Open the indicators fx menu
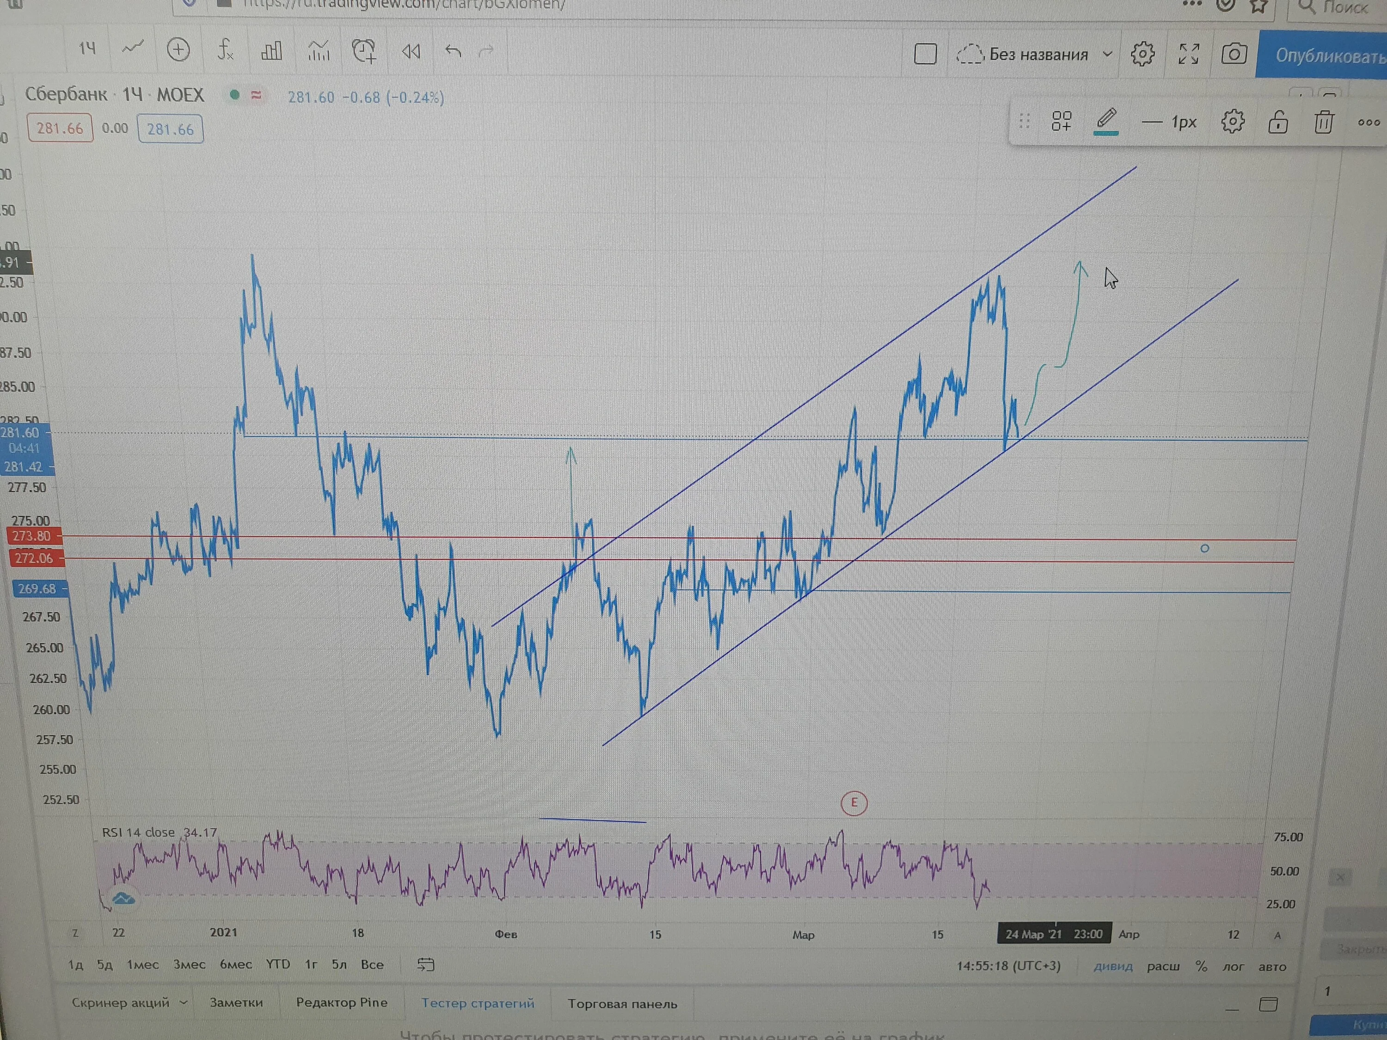 [x=225, y=49]
